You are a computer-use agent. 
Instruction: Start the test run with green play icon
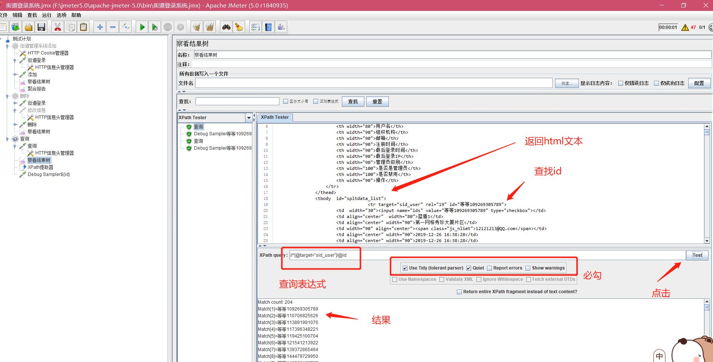point(142,27)
